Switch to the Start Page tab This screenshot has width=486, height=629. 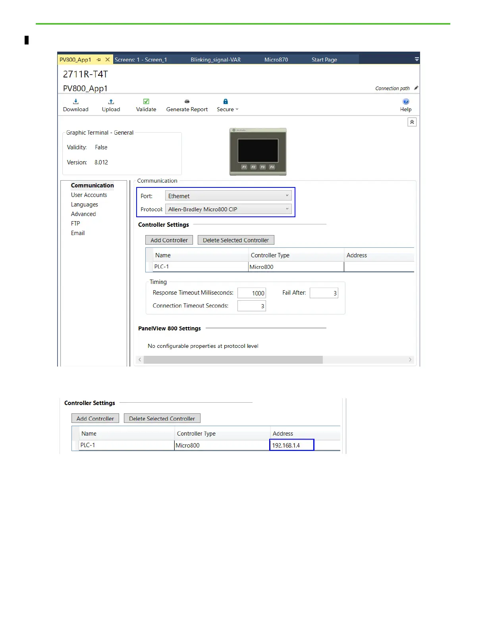(x=324, y=60)
